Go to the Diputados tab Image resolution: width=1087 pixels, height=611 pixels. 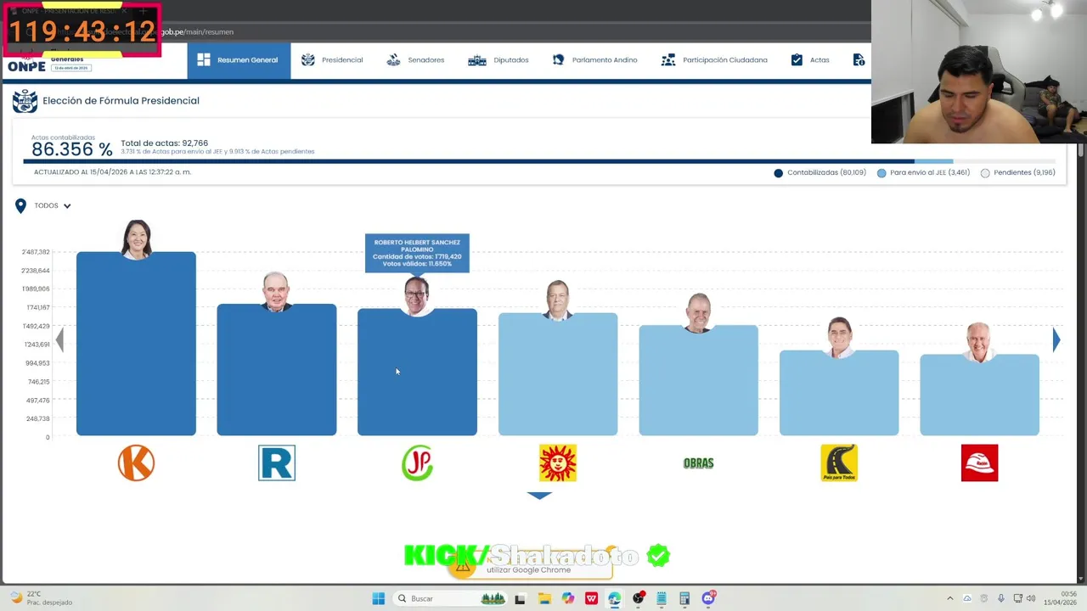[x=498, y=60]
